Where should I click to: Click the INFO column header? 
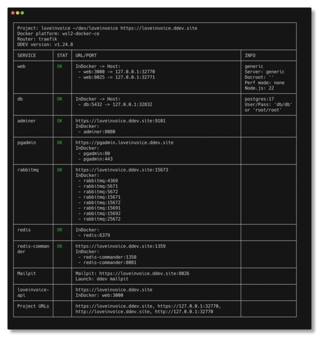[250, 55]
